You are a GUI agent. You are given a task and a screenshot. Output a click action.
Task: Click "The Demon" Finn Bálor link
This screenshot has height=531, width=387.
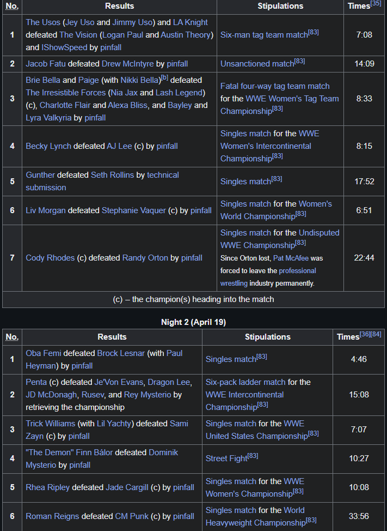click(68, 453)
